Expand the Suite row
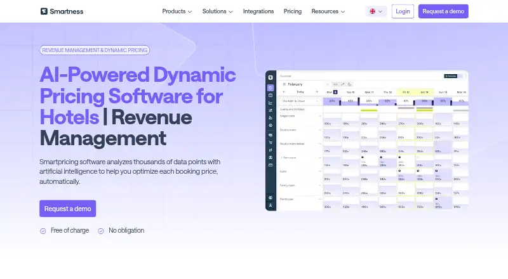This screenshot has width=508, height=279. pos(320,172)
